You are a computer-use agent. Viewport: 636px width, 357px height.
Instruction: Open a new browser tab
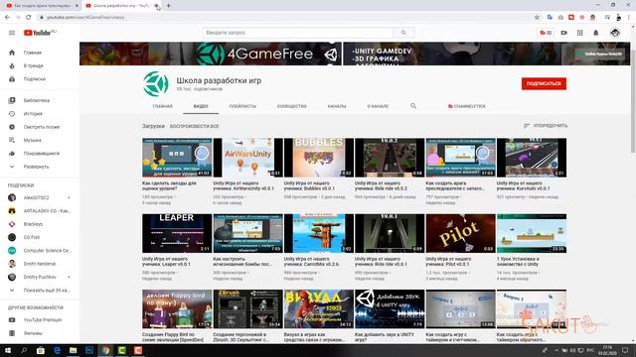pyautogui.click(x=169, y=6)
